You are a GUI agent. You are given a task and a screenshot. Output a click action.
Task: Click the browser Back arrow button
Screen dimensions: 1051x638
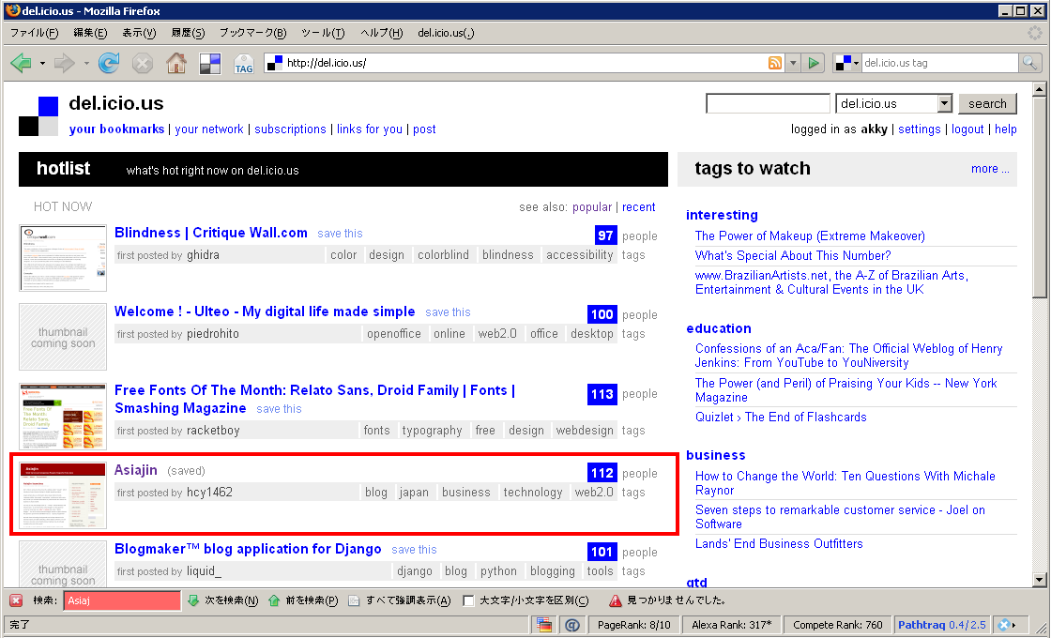[x=21, y=63]
